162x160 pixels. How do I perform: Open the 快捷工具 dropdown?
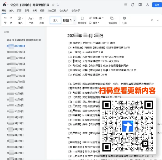tap(96, 18)
